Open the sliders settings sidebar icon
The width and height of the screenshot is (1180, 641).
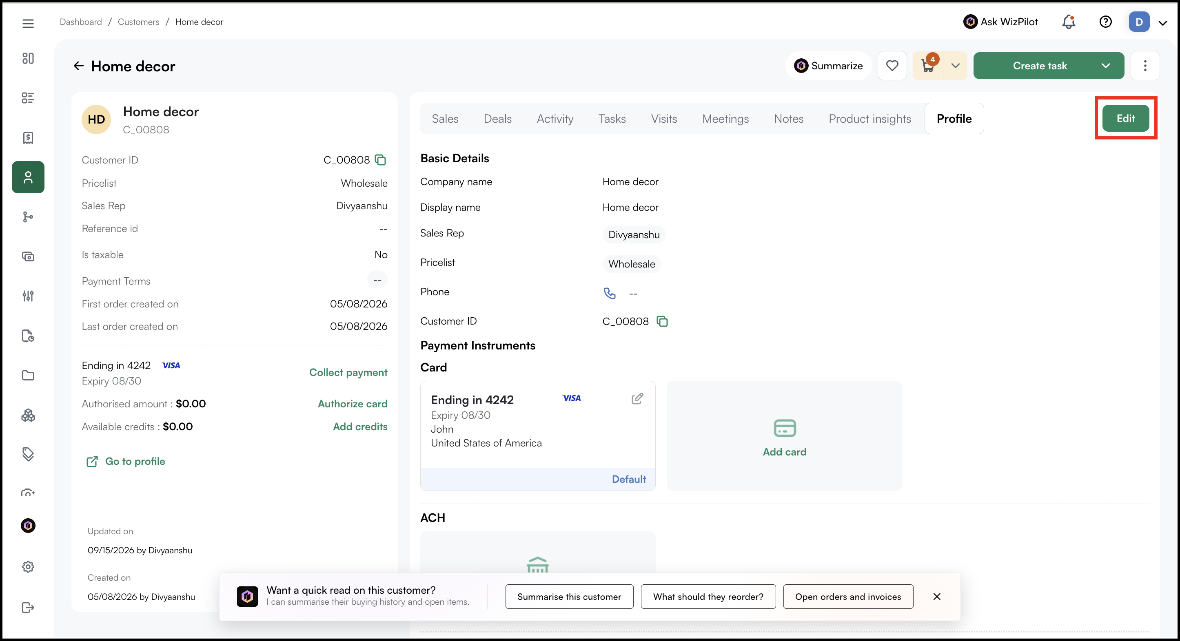tap(28, 296)
